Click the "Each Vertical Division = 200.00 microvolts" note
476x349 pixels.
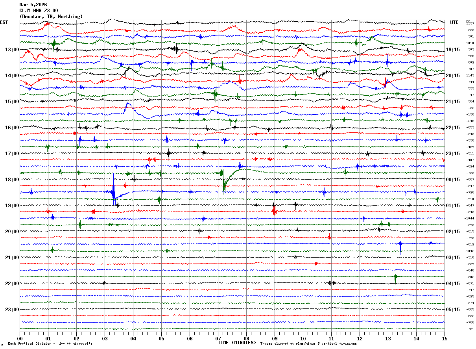tap(50, 344)
